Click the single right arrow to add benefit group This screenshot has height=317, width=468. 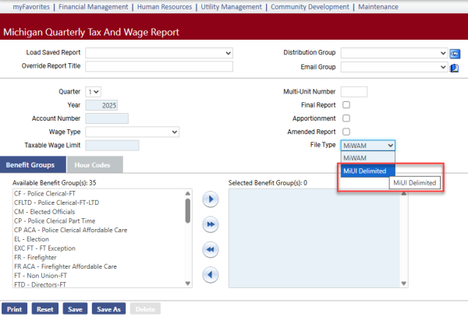tap(210, 199)
